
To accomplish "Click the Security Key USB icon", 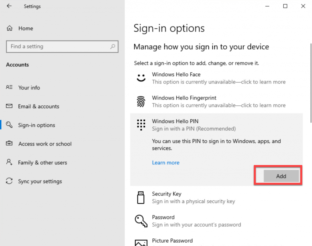I will (141, 197).
